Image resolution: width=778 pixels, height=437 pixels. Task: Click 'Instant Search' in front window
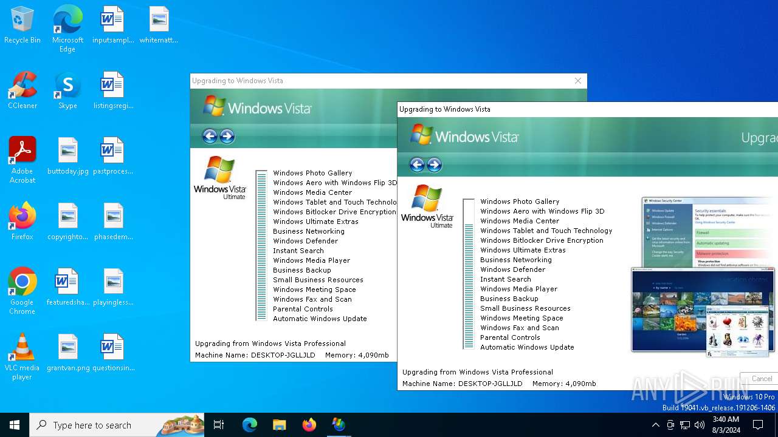pyautogui.click(x=506, y=279)
